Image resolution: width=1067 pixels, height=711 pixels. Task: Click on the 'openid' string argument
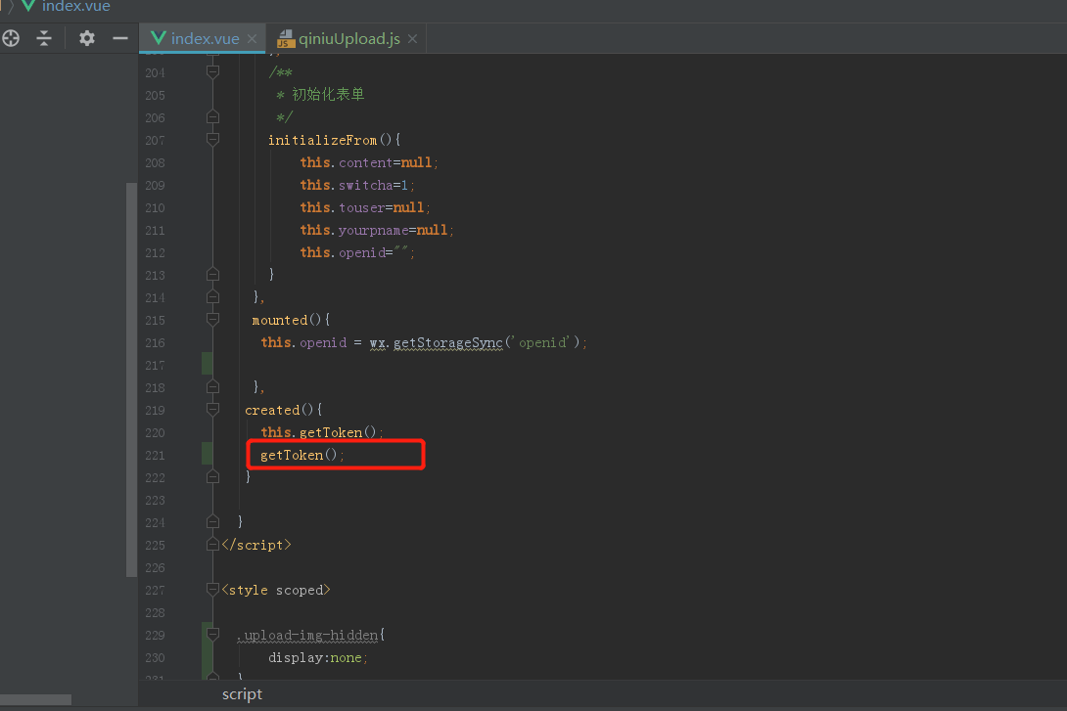[542, 342]
